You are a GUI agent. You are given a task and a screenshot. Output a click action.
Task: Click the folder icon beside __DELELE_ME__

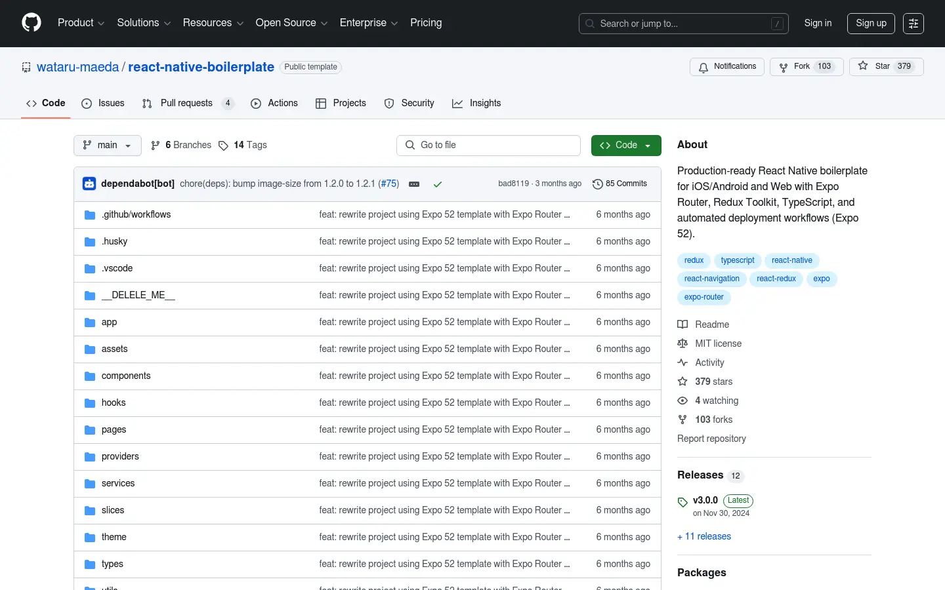point(90,296)
